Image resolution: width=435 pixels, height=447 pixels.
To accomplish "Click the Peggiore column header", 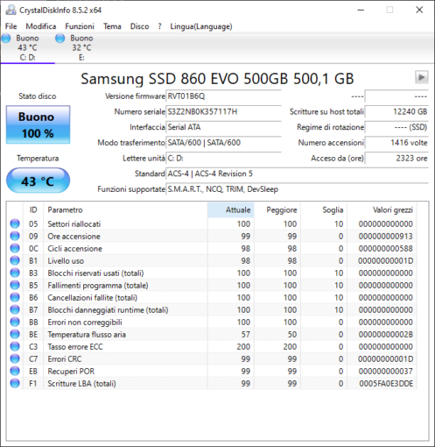I will click(x=277, y=209).
